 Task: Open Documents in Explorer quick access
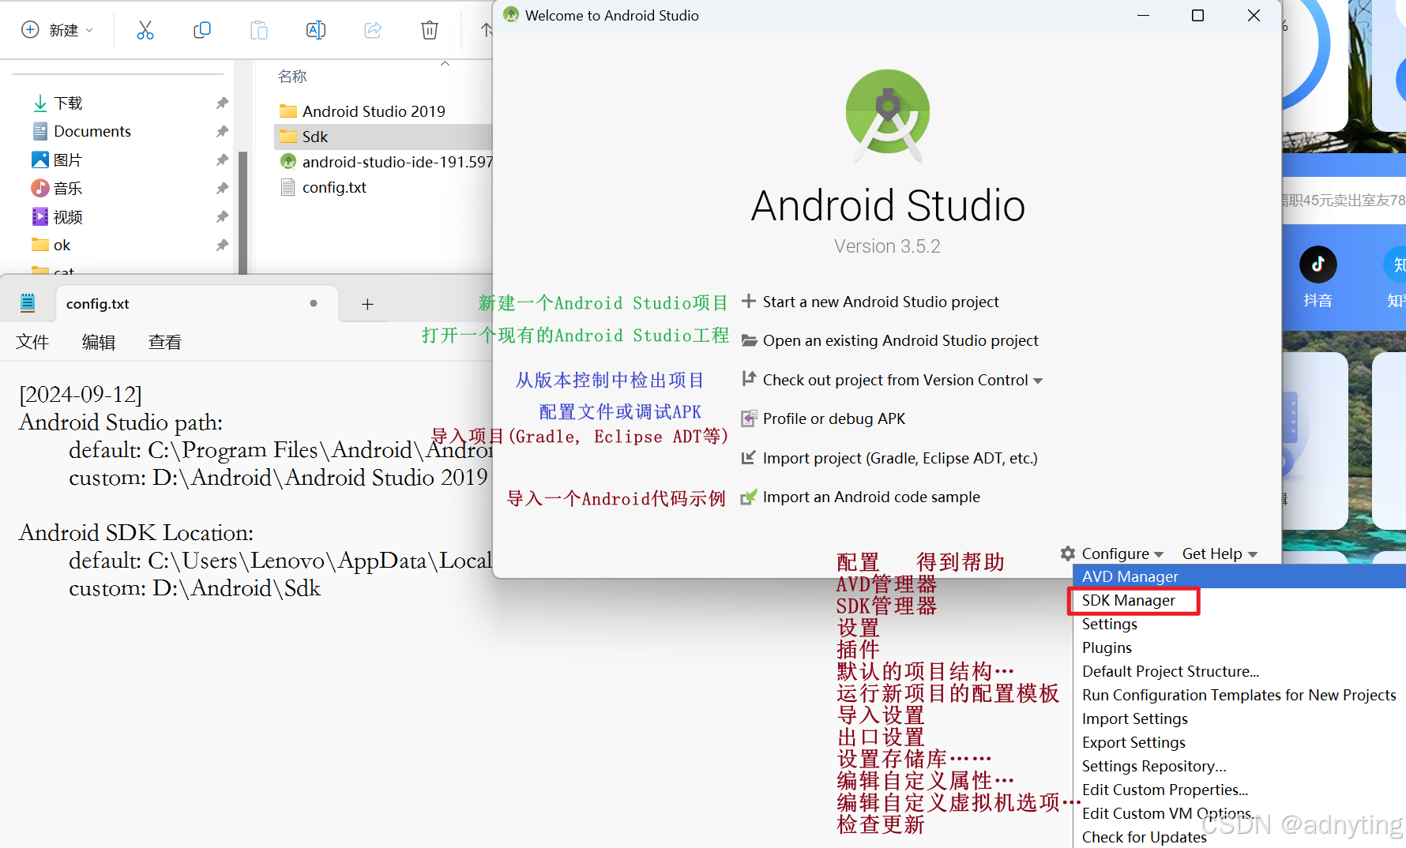[x=92, y=131]
